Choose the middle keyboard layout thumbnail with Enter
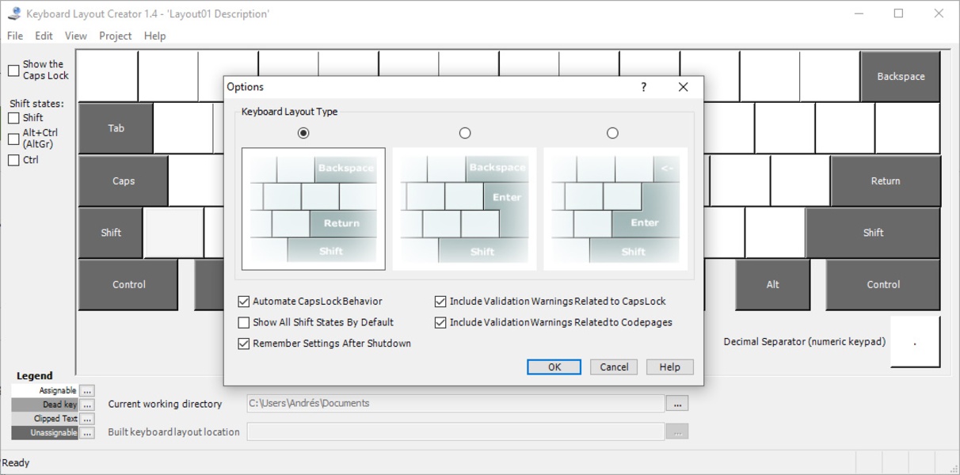The height and width of the screenshot is (475, 960). [464, 209]
